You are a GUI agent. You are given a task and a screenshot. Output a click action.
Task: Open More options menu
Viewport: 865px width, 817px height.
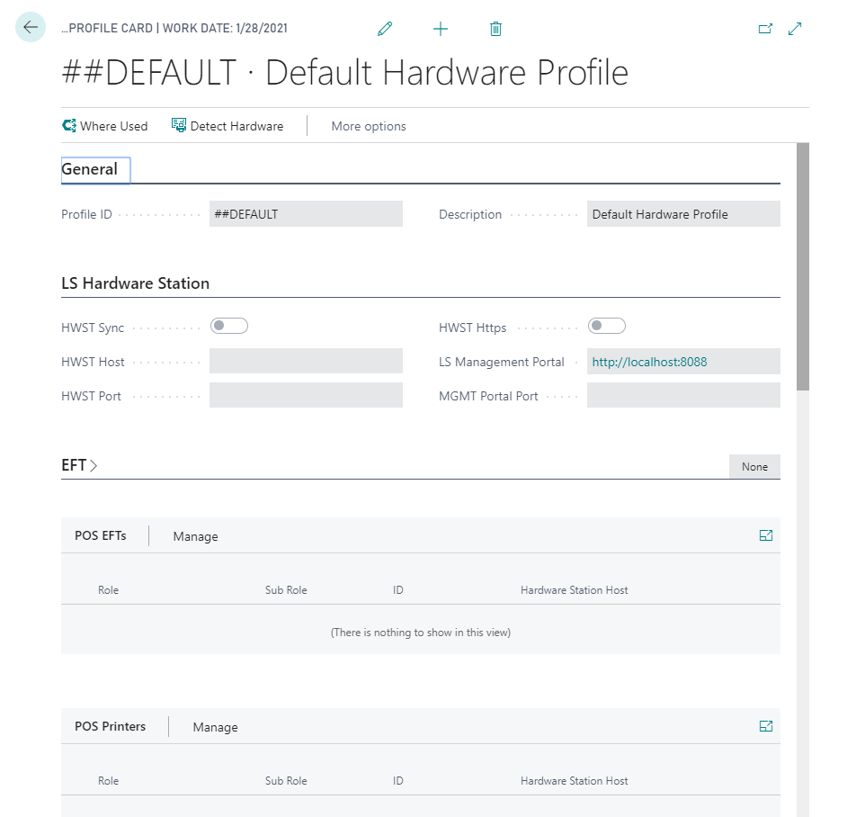pos(369,126)
